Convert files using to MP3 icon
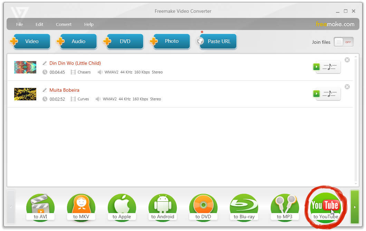This screenshot has width=366, height=231. tap(285, 208)
